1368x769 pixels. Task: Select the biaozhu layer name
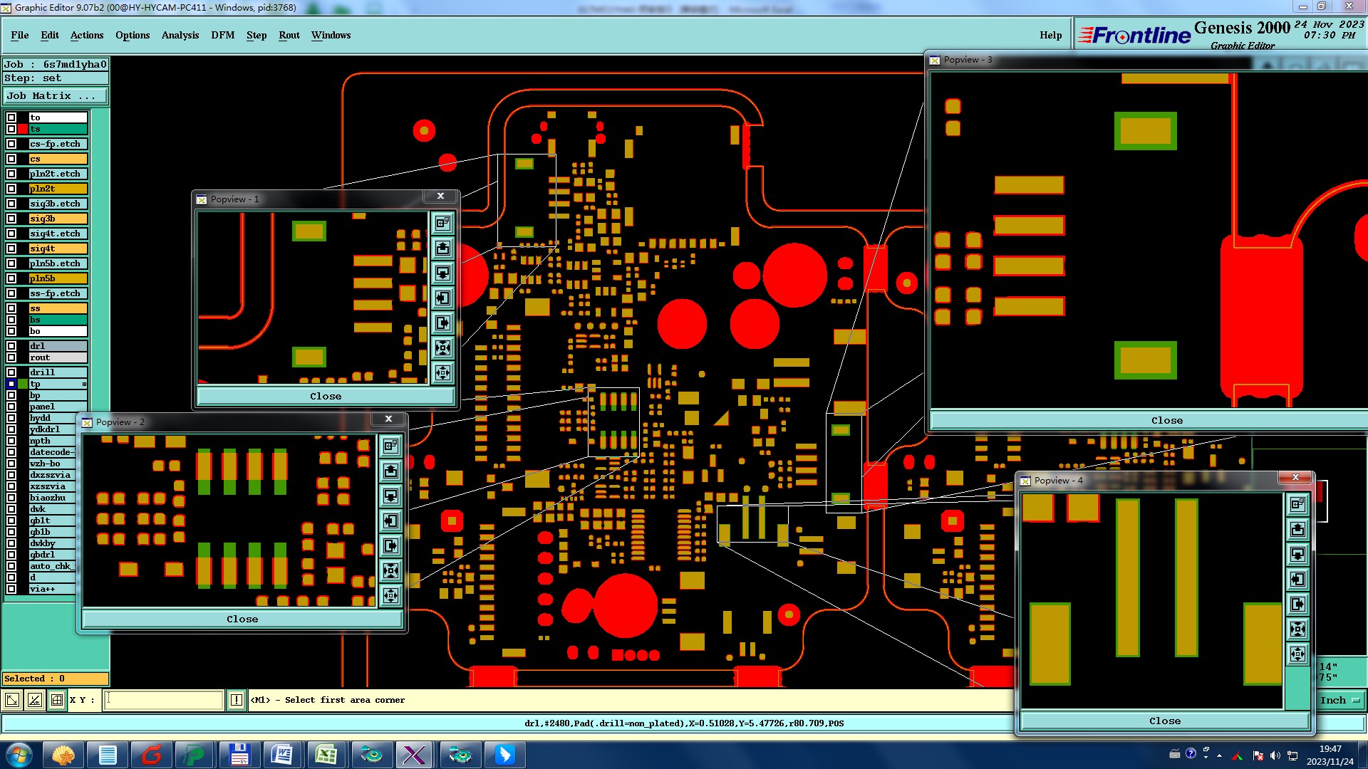(52, 498)
